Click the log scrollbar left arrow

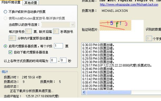click(84, 92)
